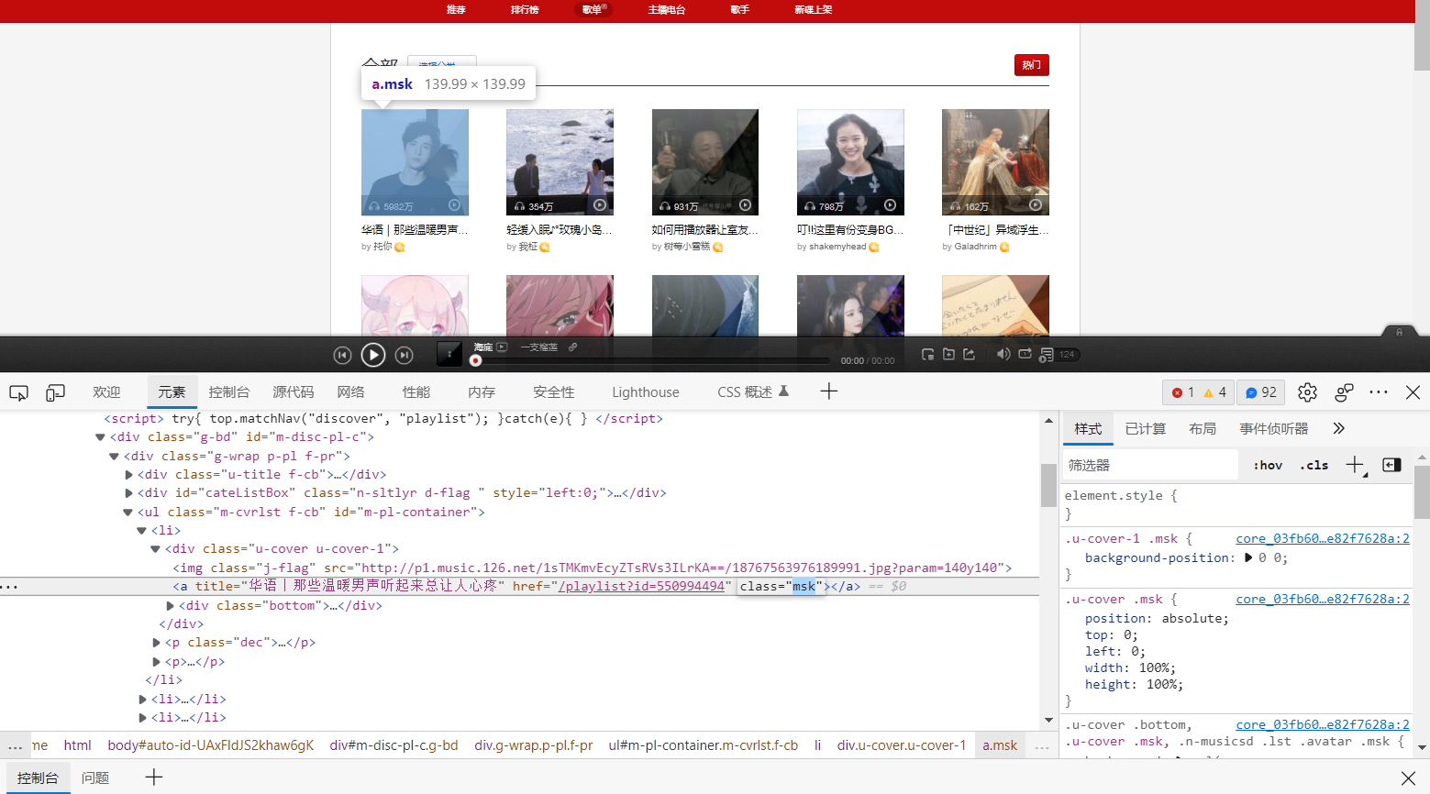The height and width of the screenshot is (794, 1430).
Task: Add a drawer tool with bottom plus icon
Action: pos(154,777)
